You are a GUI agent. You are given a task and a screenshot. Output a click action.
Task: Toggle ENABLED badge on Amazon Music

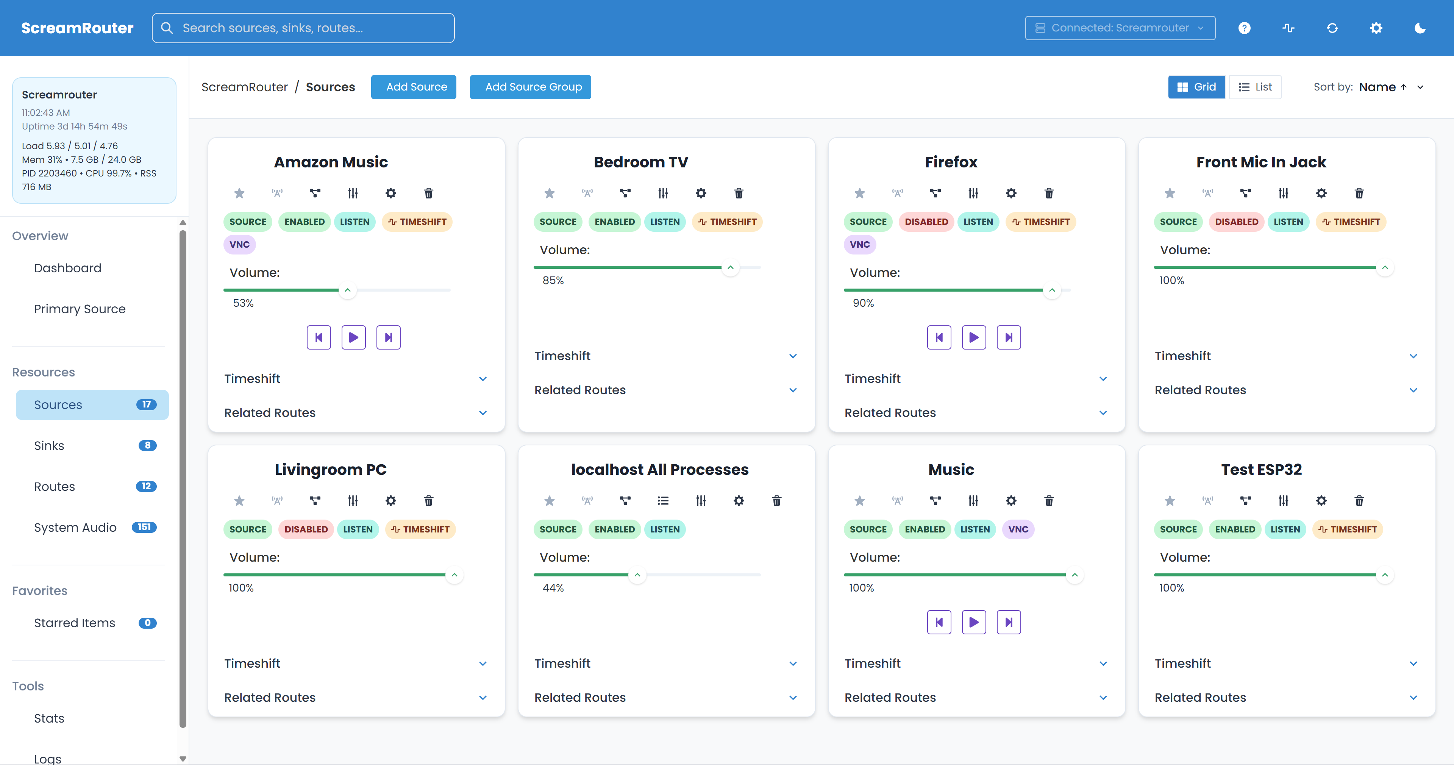(x=304, y=222)
